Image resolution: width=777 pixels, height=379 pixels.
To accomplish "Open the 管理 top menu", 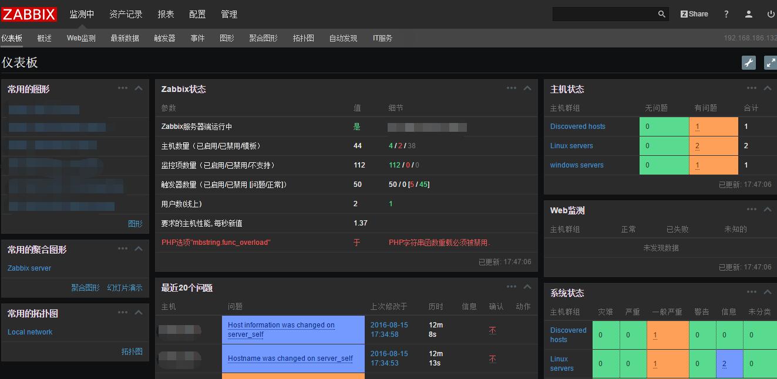I will [x=229, y=14].
